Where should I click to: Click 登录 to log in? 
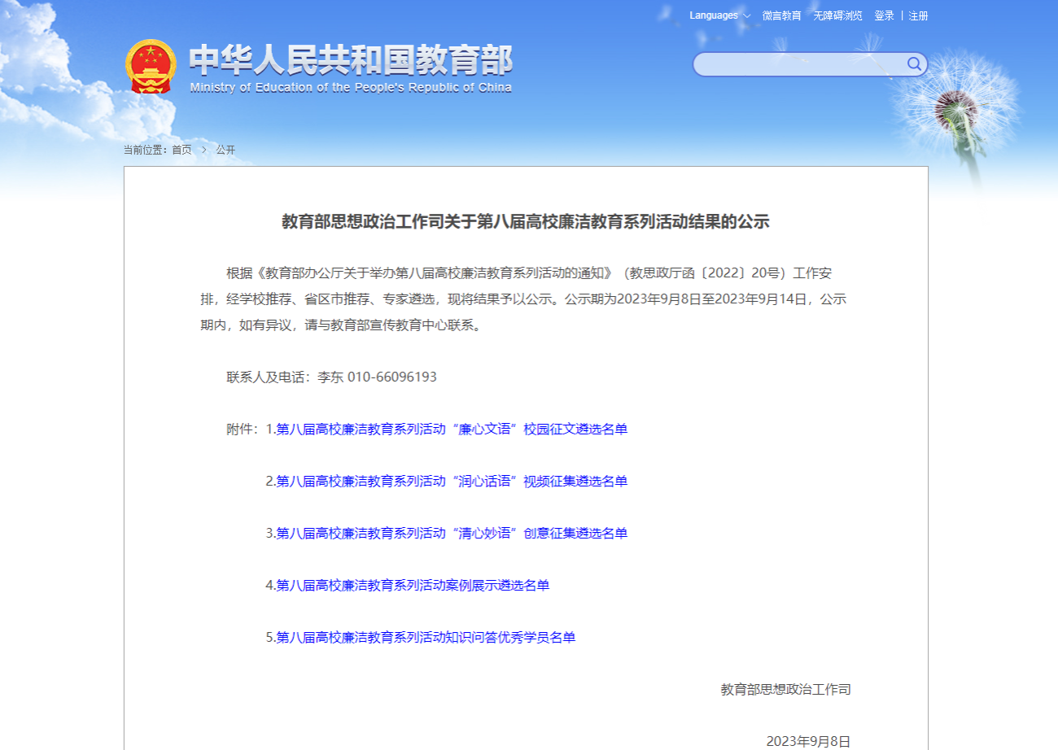click(x=884, y=15)
